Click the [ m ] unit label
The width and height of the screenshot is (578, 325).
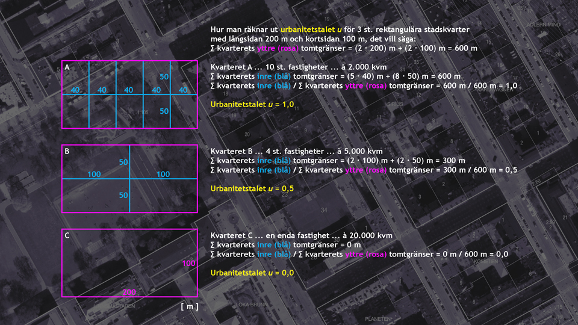(189, 306)
